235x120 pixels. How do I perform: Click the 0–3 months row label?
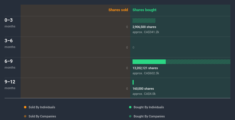point(10,23)
